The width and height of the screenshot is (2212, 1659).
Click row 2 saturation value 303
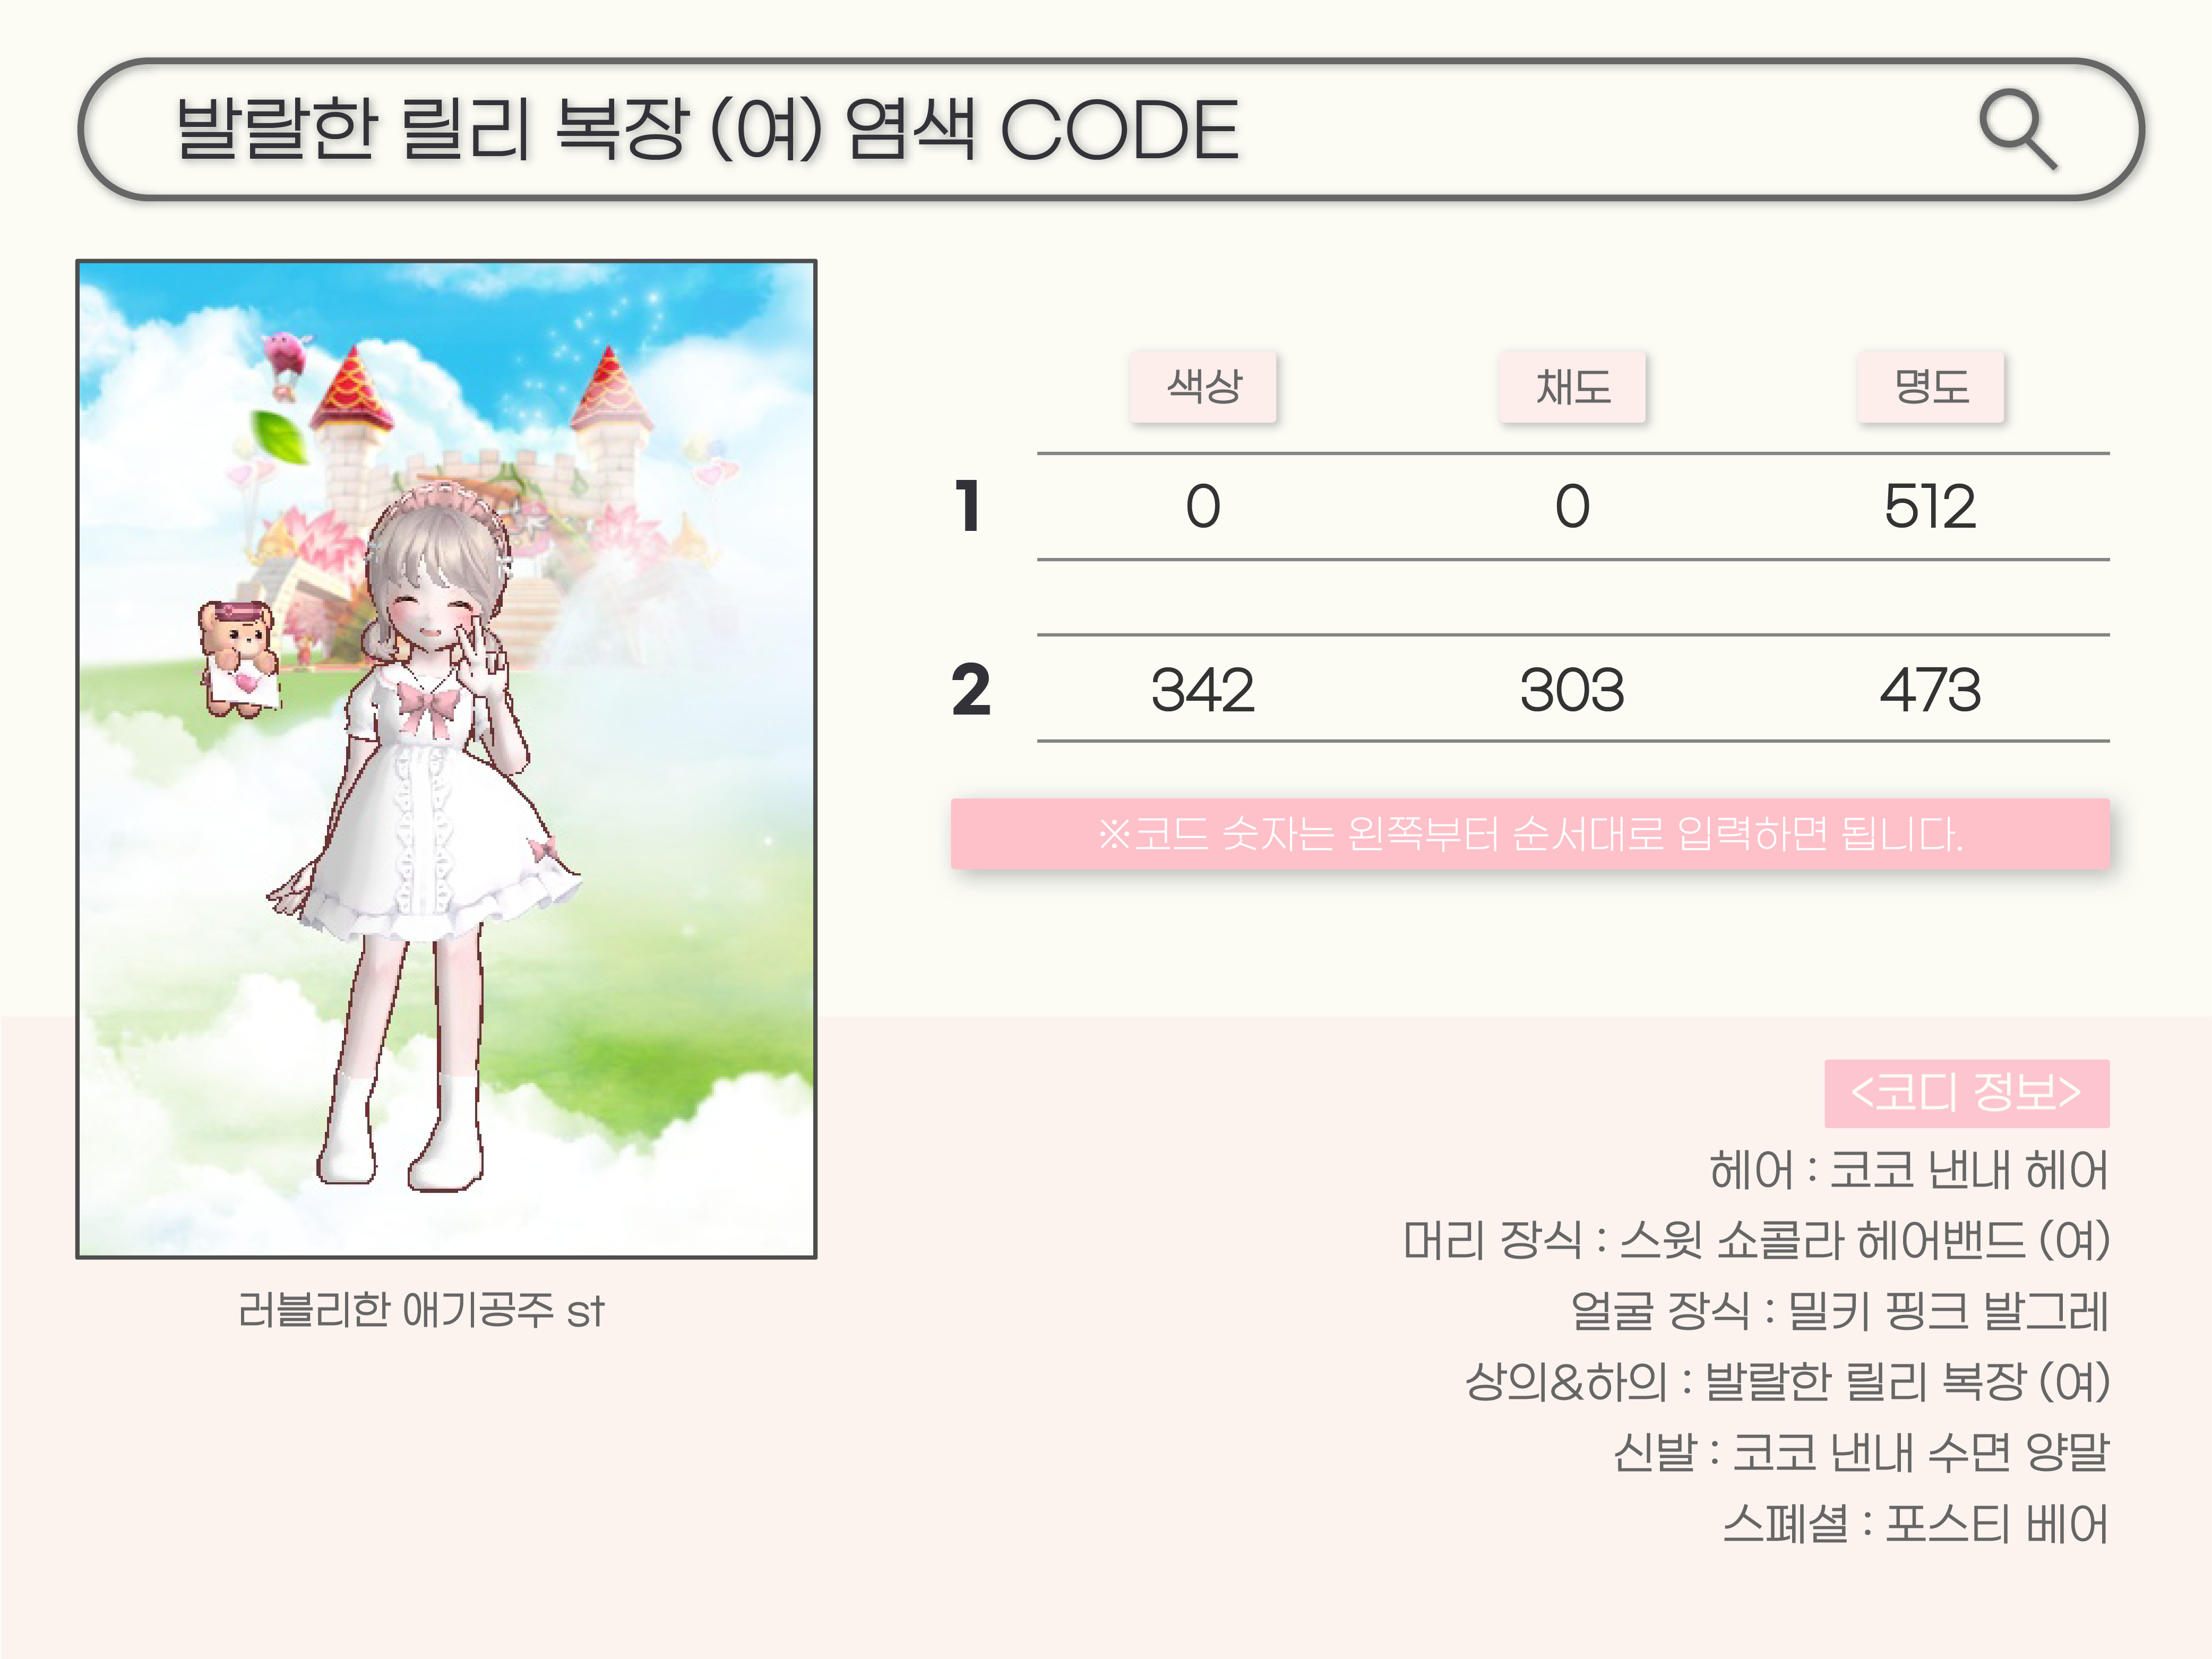point(1572,690)
